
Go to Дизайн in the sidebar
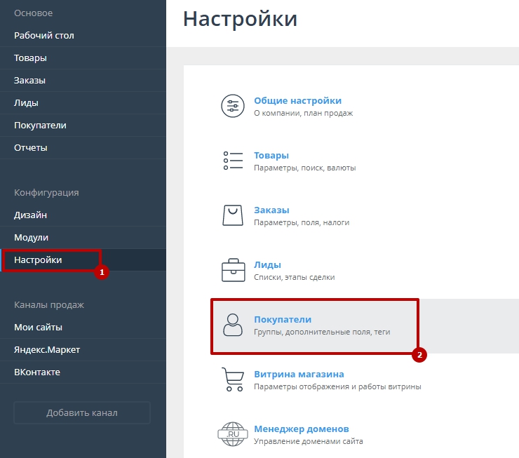pyautogui.click(x=31, y=215)
